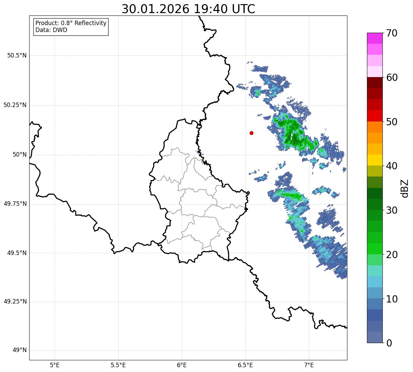Select the yellow swatch just above 40 dBZ
413x372 pixels.
tap(375, 160)
